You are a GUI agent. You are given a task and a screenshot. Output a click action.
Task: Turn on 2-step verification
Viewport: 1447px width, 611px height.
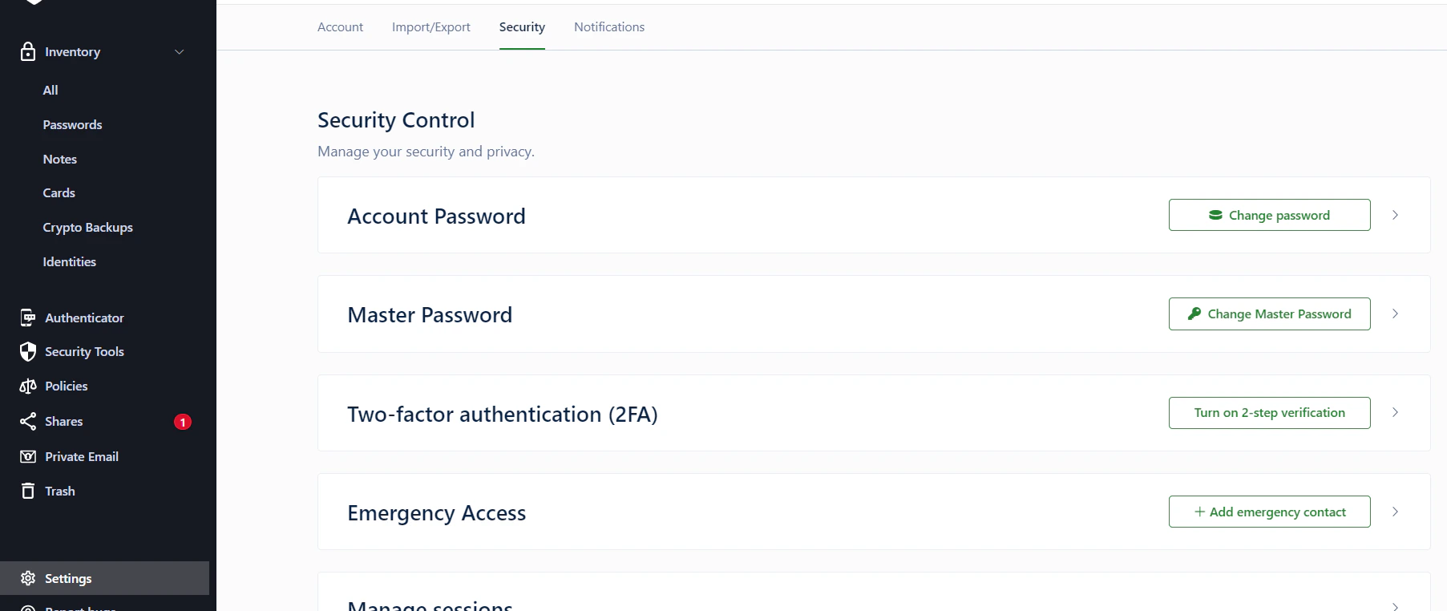pyautogui.click(x=1269, y=412)
